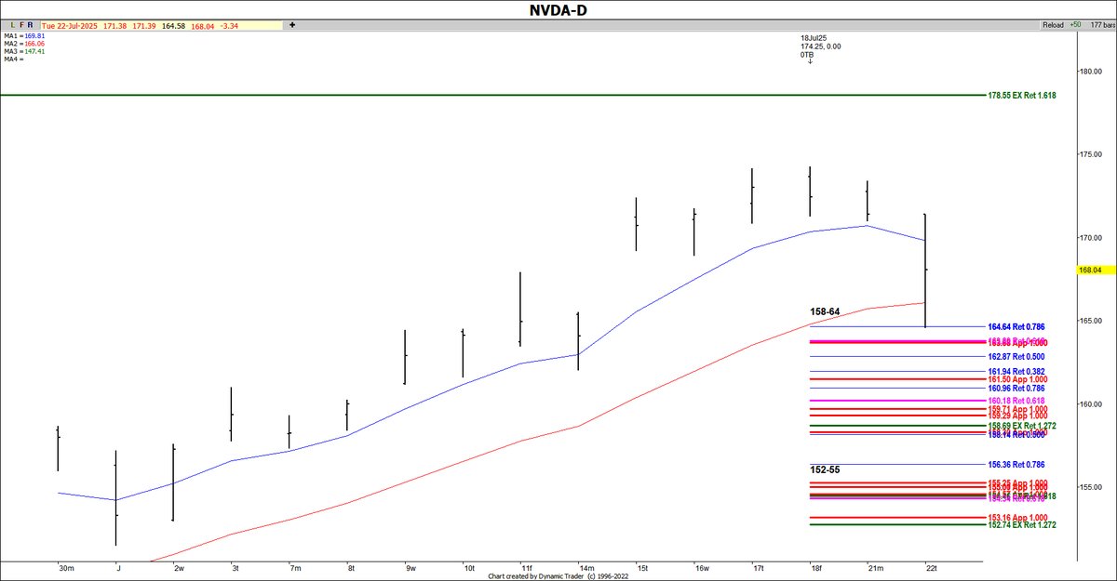Click the 30m date axis label

(x=65, y=567)
